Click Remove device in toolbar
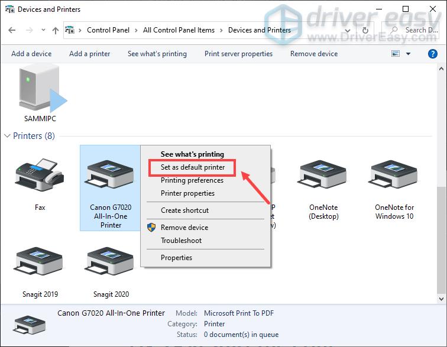 (x=314, y=54)
